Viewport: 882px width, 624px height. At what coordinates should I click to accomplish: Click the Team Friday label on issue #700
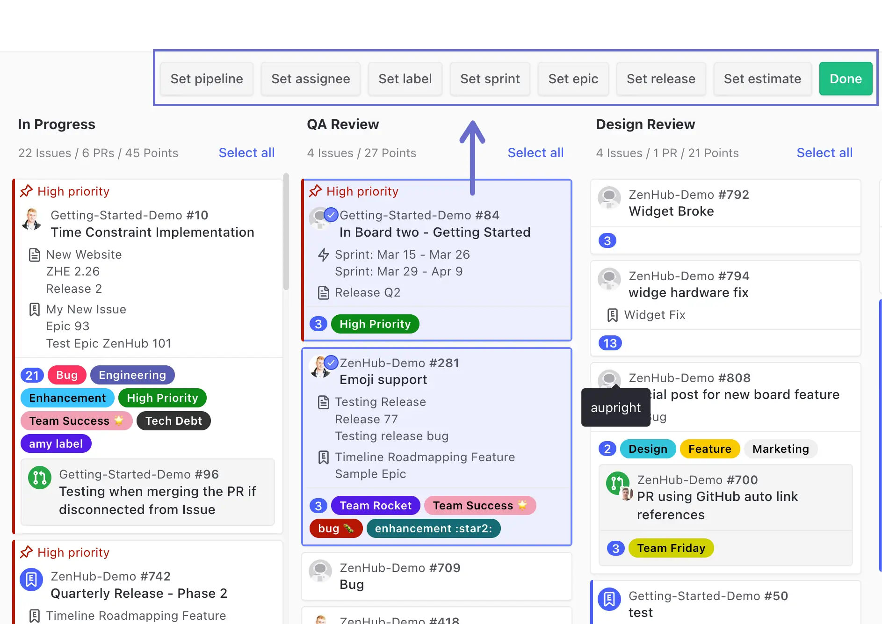click(x=671, y=548)
